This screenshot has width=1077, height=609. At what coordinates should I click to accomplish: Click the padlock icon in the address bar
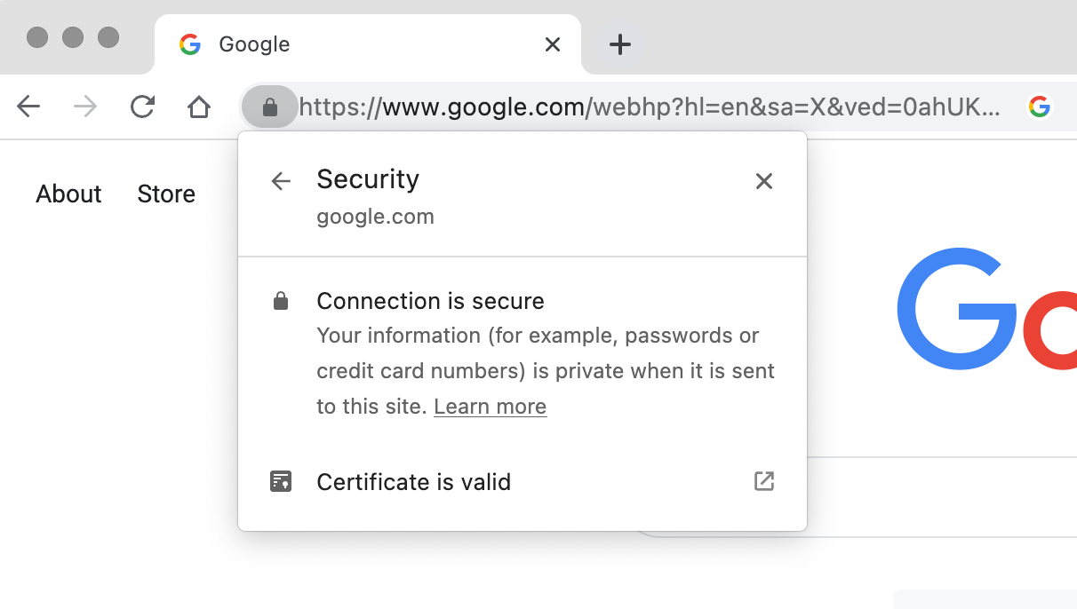click(270, 107)
